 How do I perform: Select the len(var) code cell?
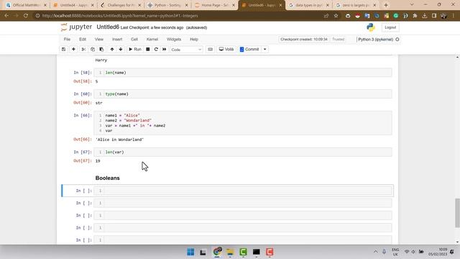point(243,152)
